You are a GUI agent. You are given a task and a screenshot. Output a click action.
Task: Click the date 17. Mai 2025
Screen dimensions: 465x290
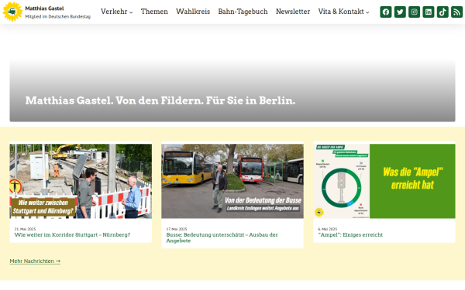click(177, 229)
